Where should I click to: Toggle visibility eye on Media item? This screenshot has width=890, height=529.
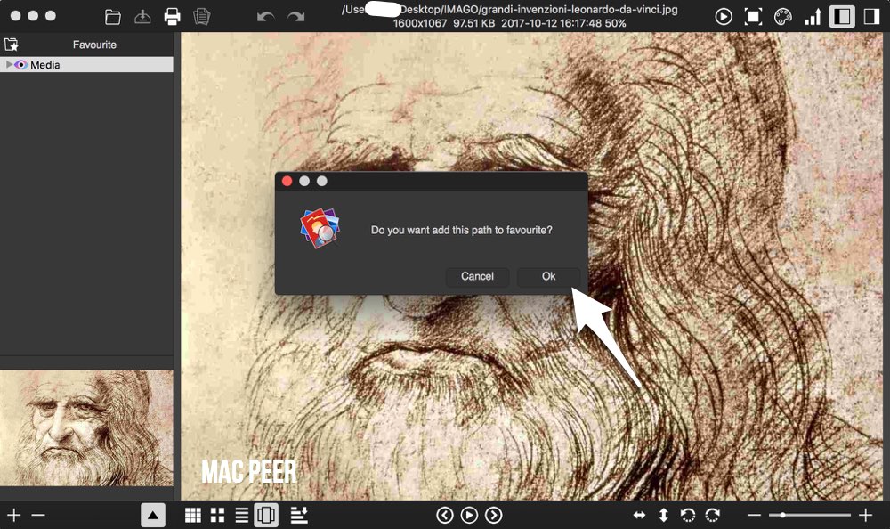click(21, 65)
